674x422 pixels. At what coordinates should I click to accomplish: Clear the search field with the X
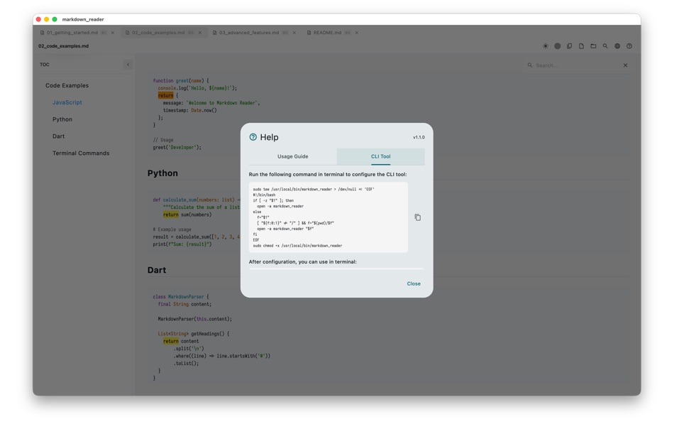click(x=625, y=65)
